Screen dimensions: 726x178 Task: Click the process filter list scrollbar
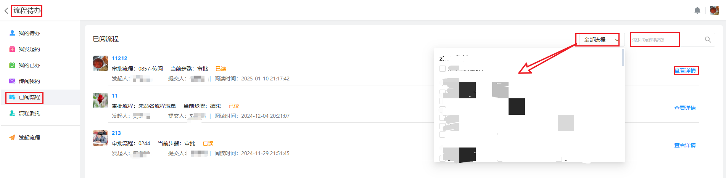click(623, 58)
